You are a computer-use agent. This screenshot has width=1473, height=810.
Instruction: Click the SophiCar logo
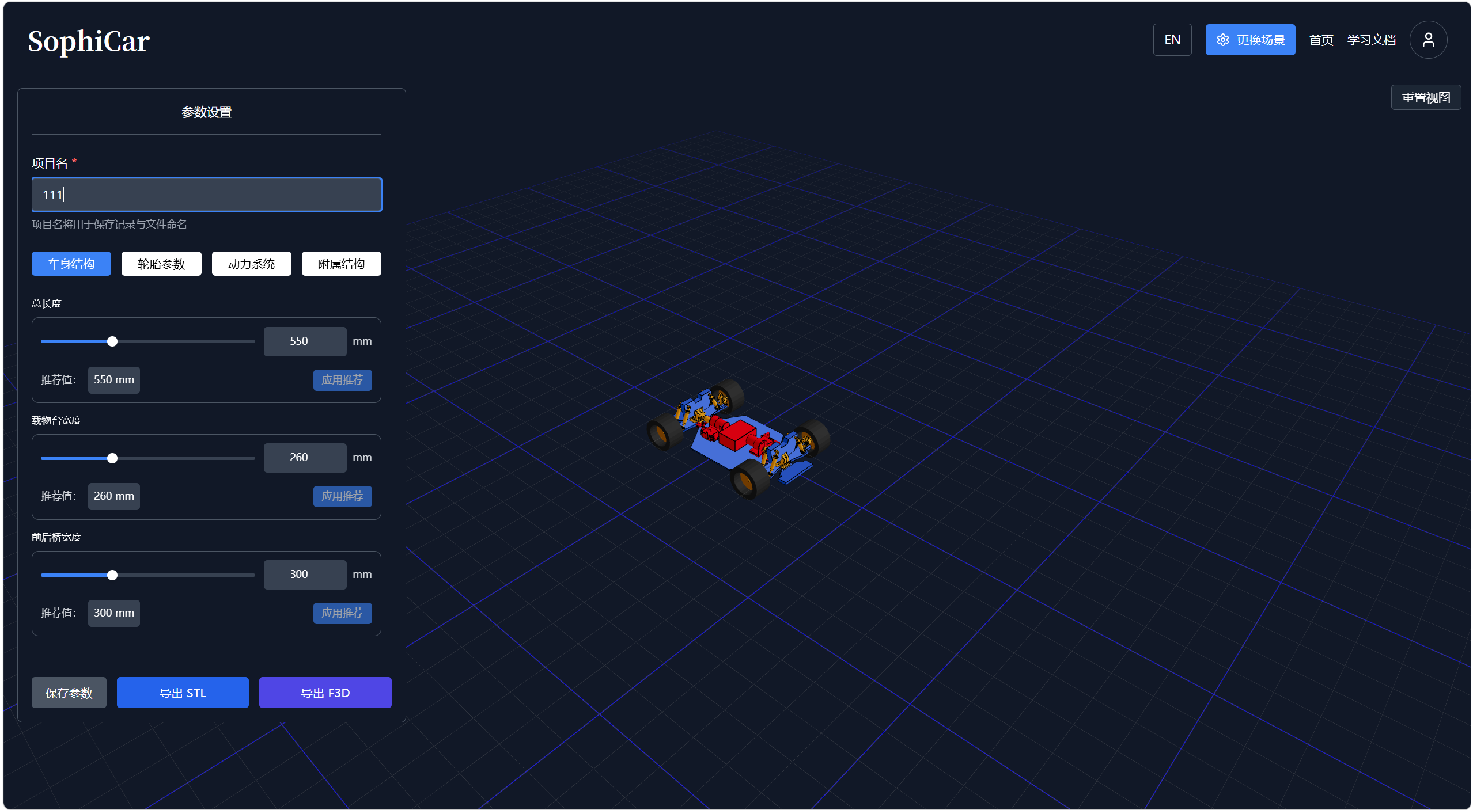[x=89, y=41]
